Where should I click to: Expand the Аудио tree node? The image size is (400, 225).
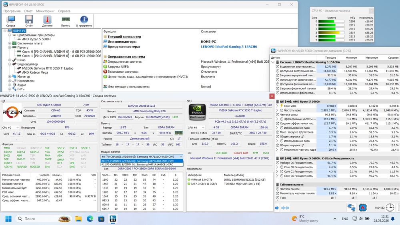click(10, 85)
